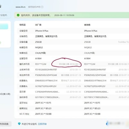Open the 爱思验机声明 statement
129x129 pixels.
[34, 7]
